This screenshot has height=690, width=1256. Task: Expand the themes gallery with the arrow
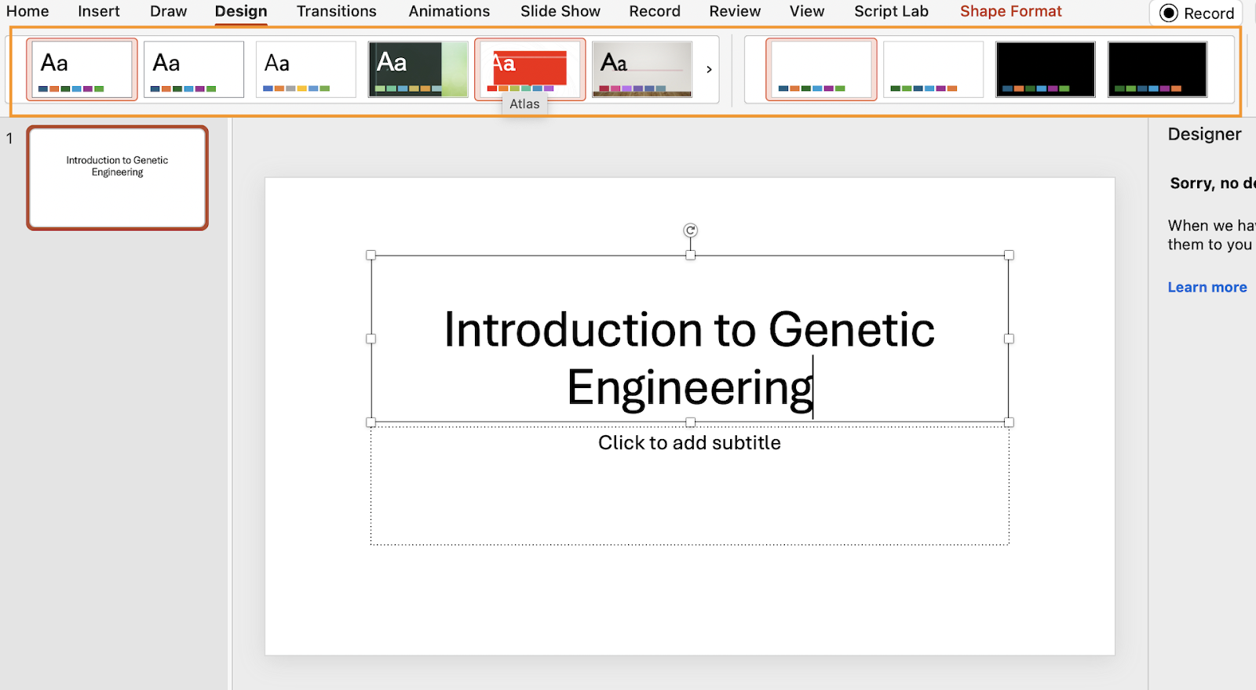pos(709,70)
